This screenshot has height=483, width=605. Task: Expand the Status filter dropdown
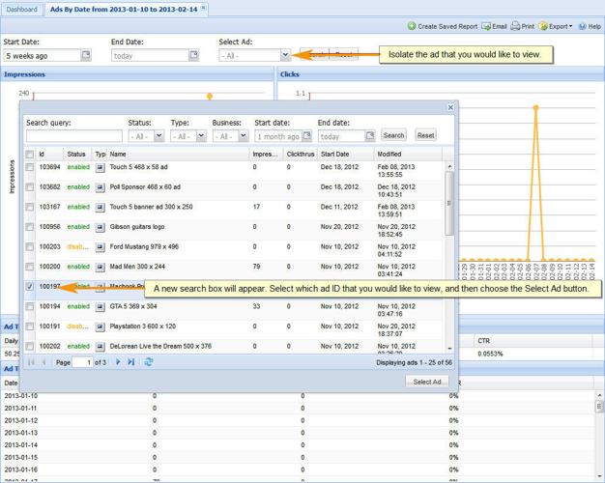158,136
